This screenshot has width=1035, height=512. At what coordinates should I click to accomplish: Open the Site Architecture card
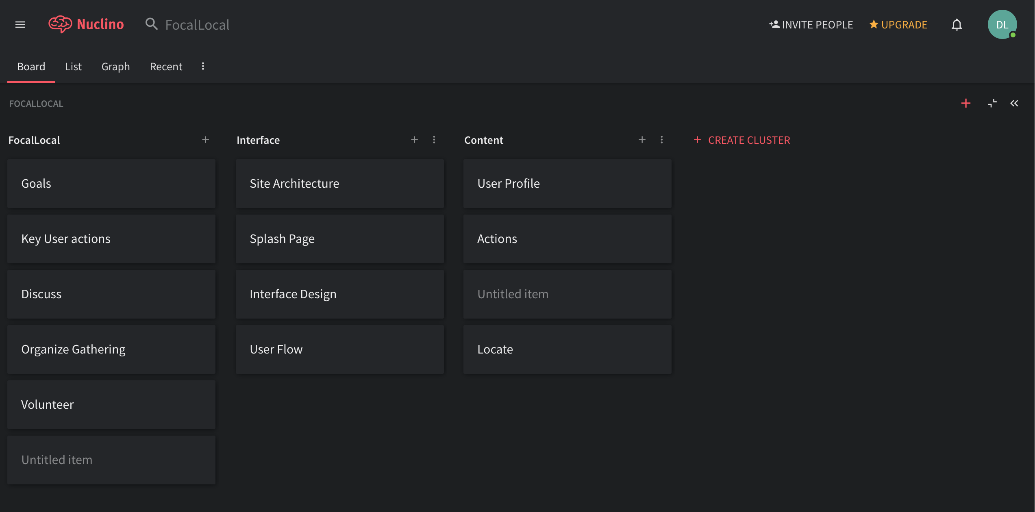point(340,184)
